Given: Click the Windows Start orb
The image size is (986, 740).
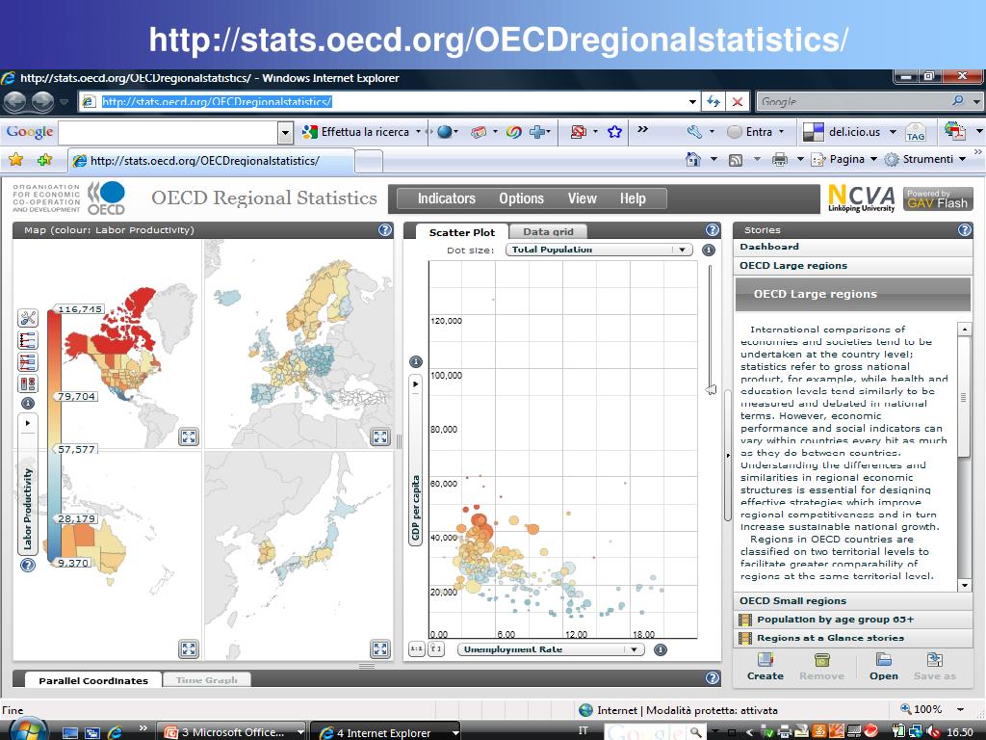Looking at the screenshot, I should click(x=28, y=729).
